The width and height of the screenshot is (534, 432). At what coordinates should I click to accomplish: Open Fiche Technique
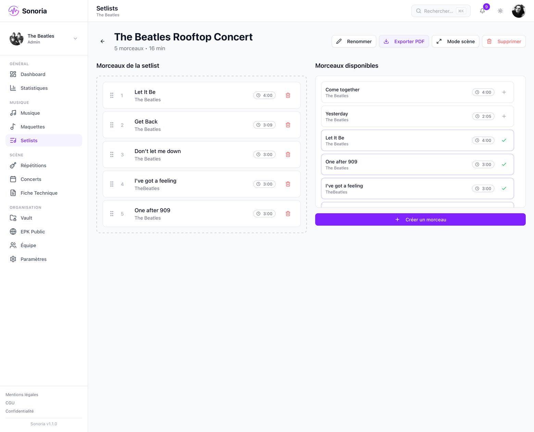44,193
